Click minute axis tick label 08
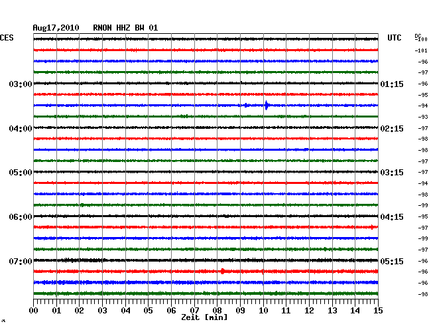431x328 pixels. pos(217,311)
